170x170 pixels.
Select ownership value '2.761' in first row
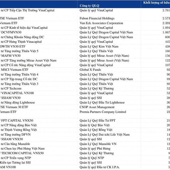(166, 10)
